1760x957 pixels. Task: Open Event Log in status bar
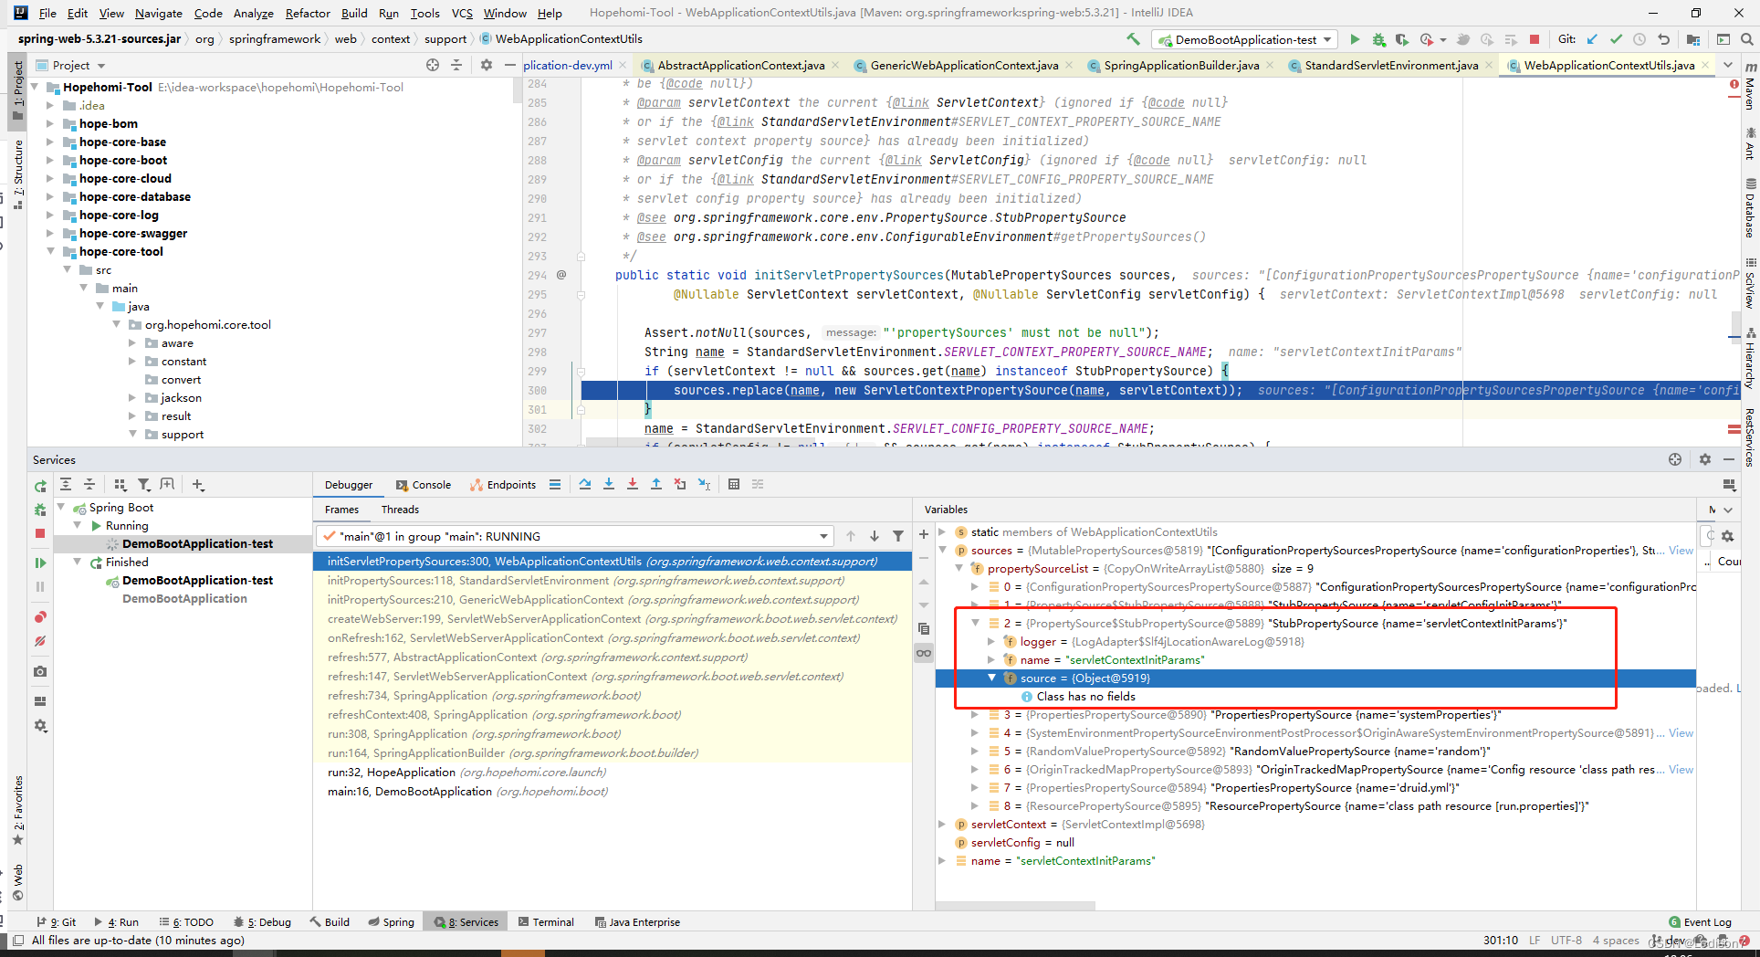1700,922
